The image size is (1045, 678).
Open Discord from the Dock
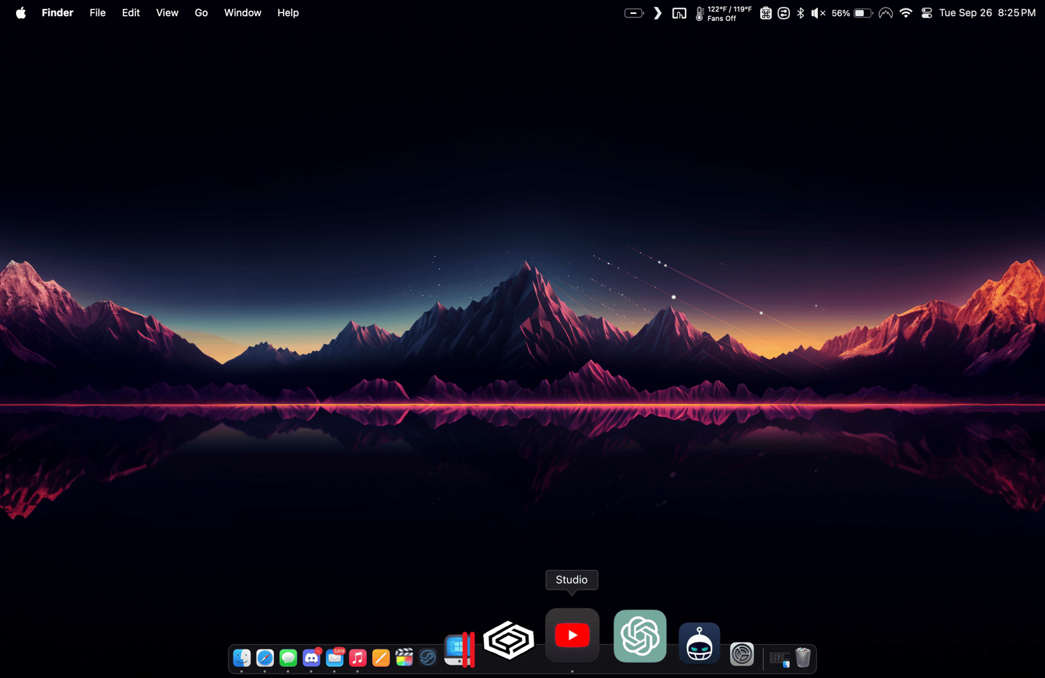coord(311,657)
